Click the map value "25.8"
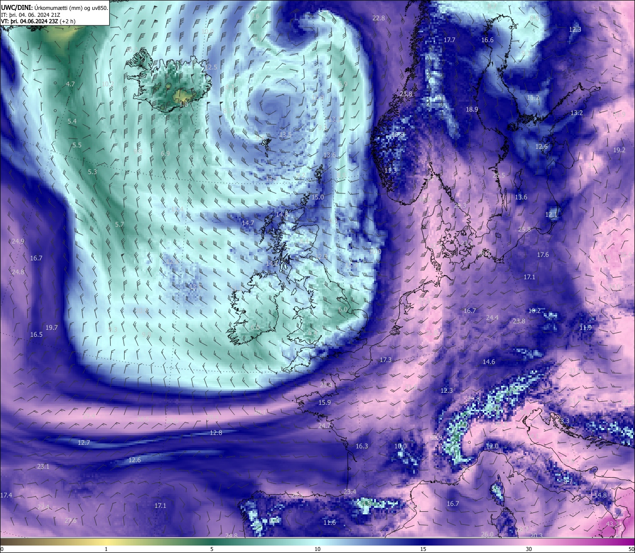This screenshot has width=635, height=553. 524,229
